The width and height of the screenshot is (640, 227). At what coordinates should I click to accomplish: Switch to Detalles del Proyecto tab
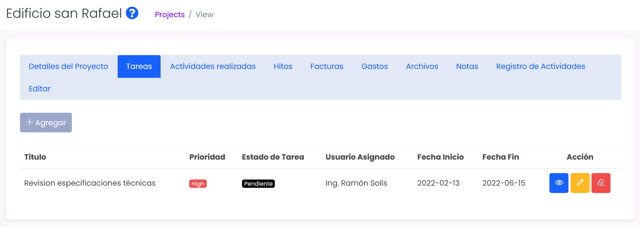68,66
